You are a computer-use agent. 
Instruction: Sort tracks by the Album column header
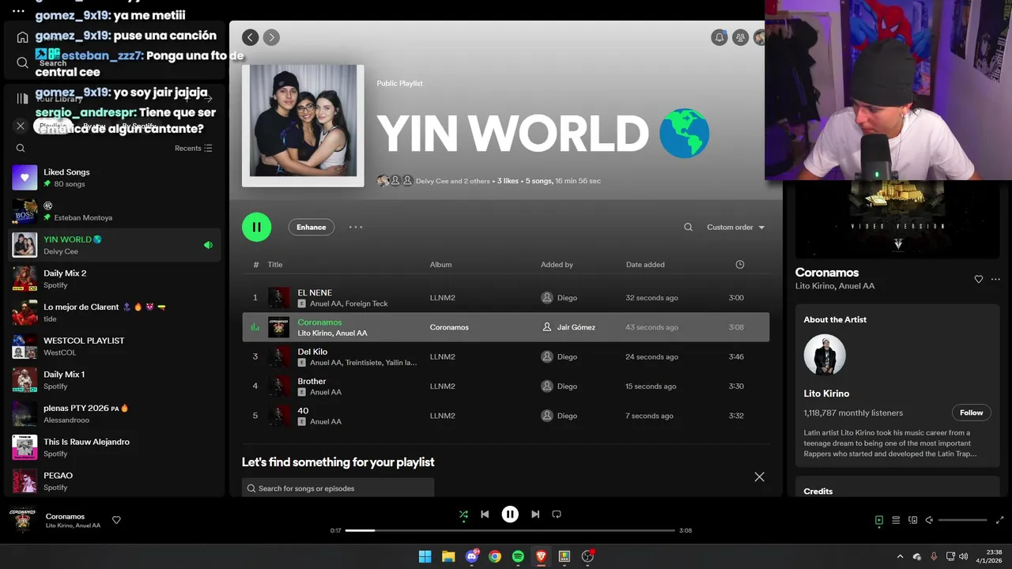pyautogui.click(x=441, y=265)
